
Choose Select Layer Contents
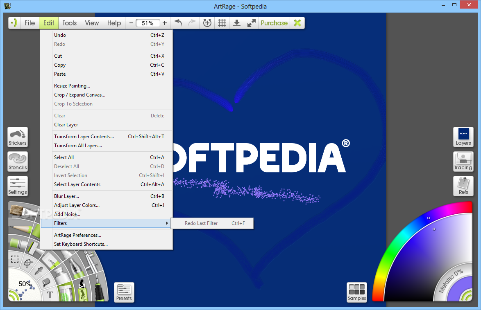107,184
